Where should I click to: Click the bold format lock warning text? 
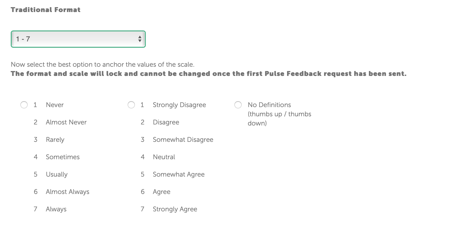coord(208,74)
